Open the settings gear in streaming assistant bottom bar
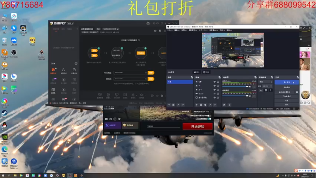This screenshot has height=178, width=316. click(162, 96)
